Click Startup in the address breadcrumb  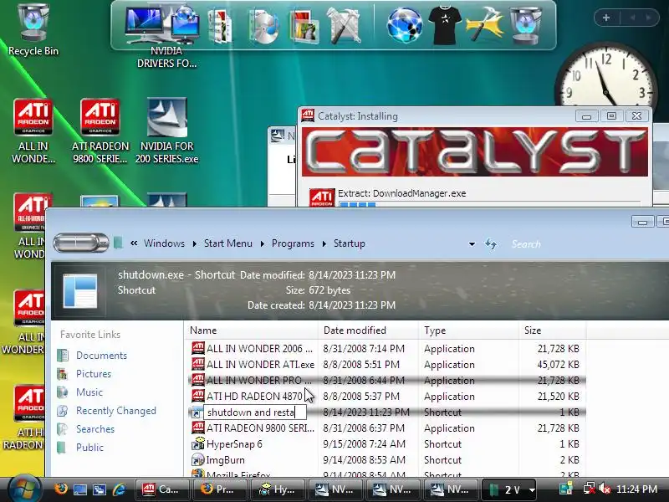349,243
